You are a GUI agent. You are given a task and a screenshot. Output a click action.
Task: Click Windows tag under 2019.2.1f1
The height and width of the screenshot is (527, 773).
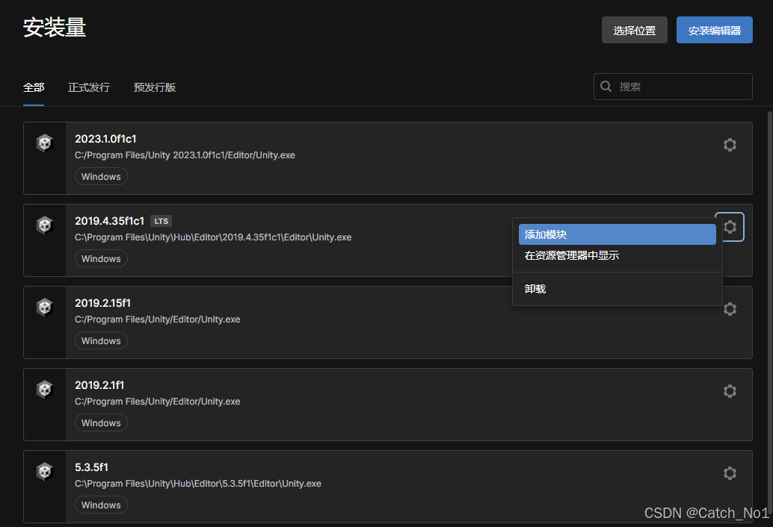tap(101, 423)
